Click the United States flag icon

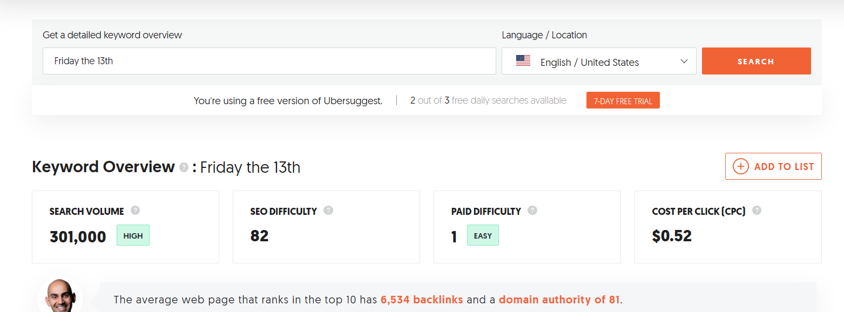(523, 60)
